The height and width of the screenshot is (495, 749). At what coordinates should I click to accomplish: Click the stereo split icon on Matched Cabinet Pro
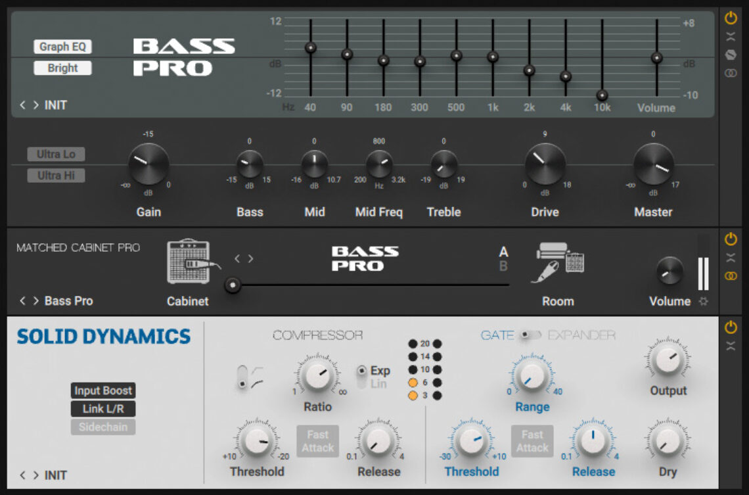pyautogui.click(x=730, y=275)
